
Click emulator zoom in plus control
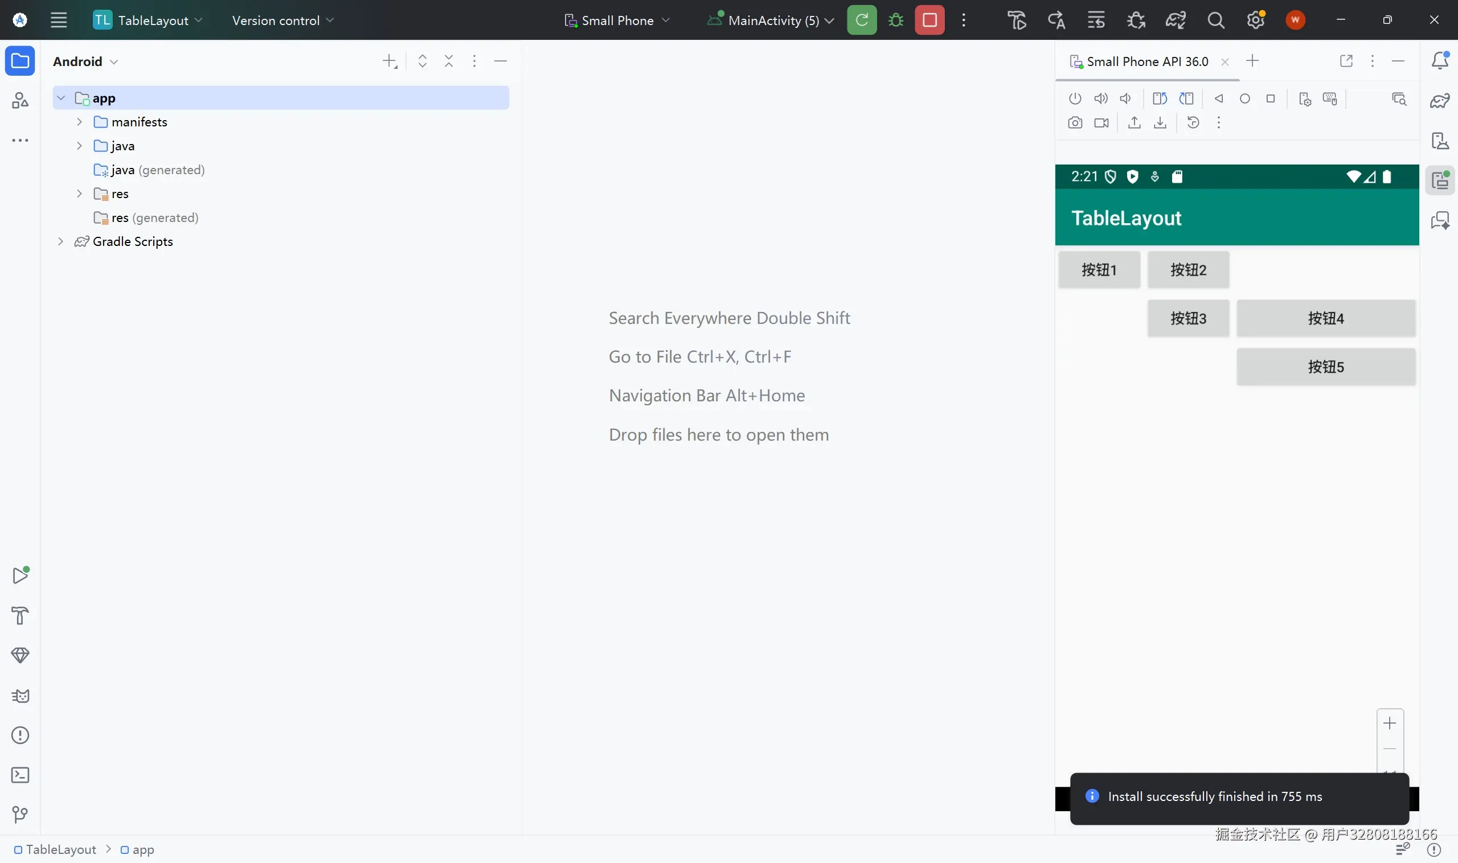pos(1389,723)
